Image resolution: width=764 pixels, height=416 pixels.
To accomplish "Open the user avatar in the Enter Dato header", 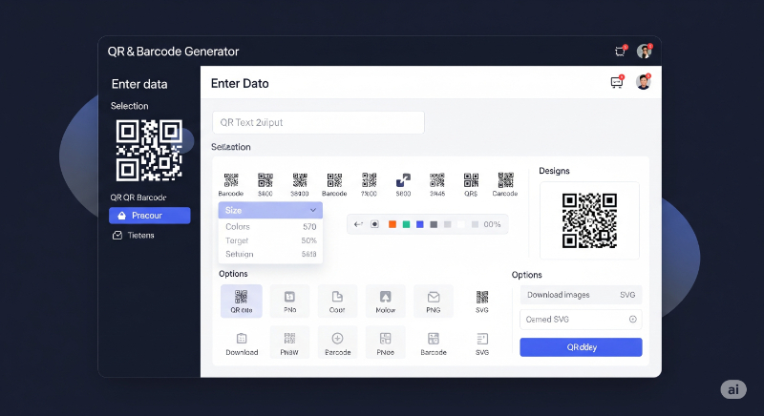I will [x=643, y=82].
